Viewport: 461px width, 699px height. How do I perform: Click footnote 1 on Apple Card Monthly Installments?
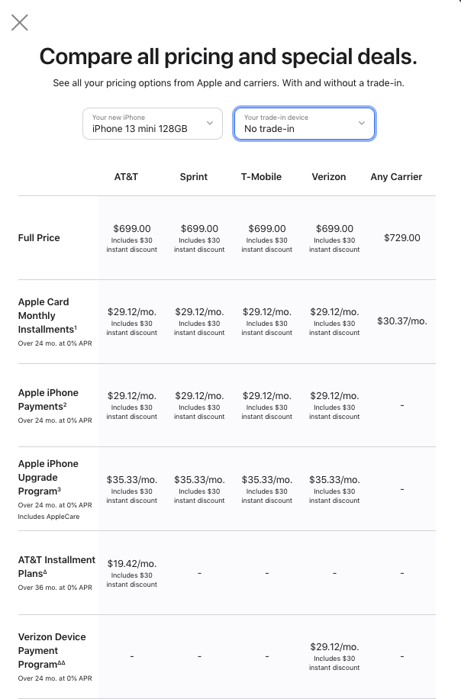coord(76,327)
